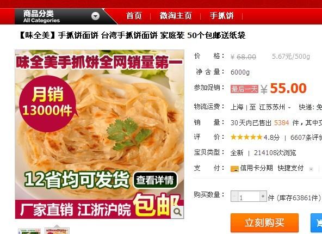Click the five-star rating icons

[x=246, y=137]
